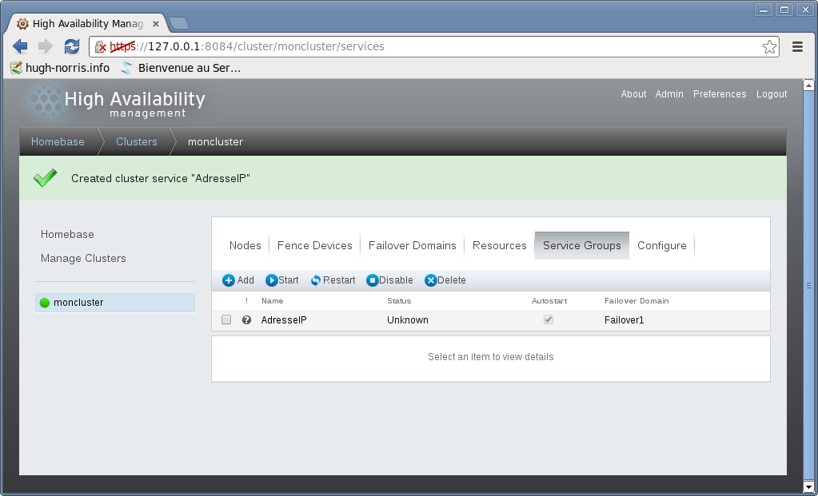Open Manage Clusters in the sidebar

(83, 259)
